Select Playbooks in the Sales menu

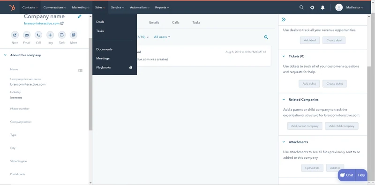103,67
